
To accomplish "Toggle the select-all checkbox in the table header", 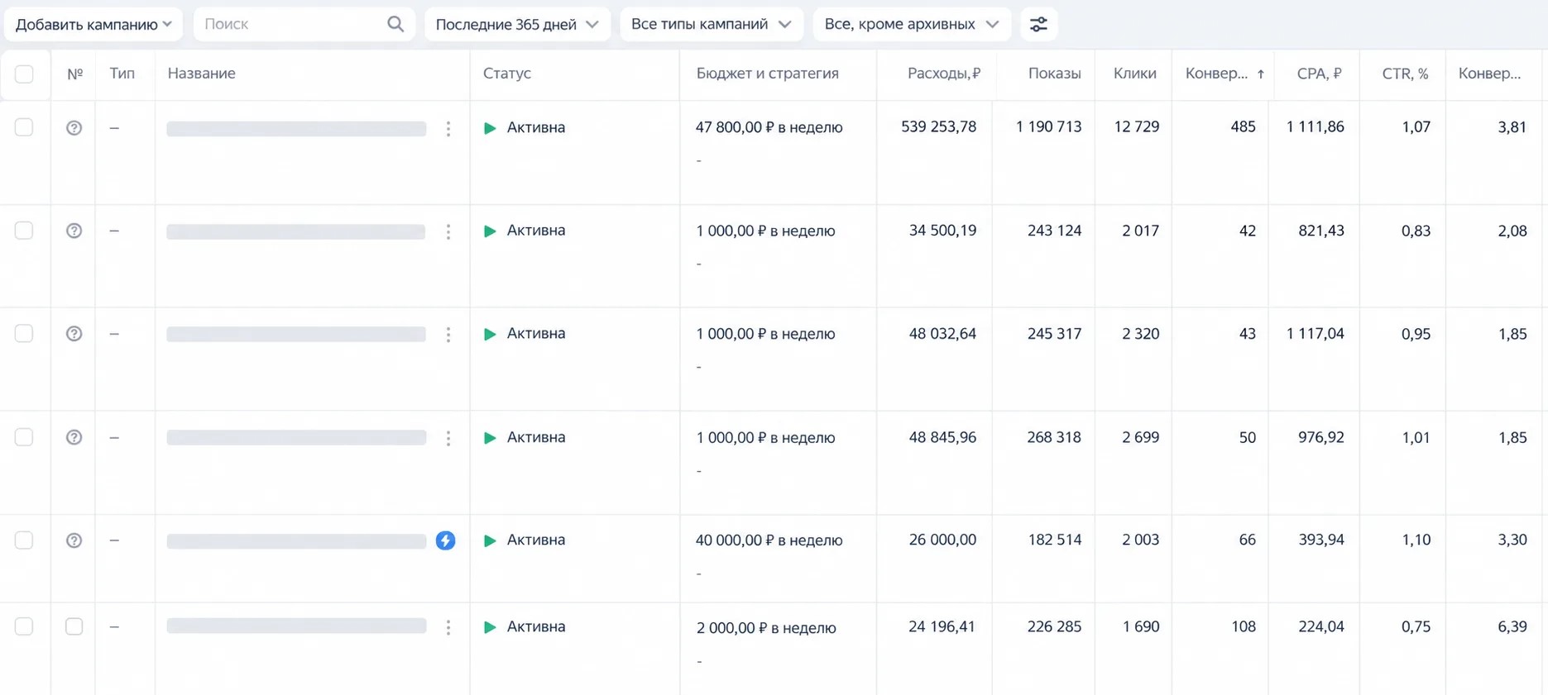I will tap(24, 74).
